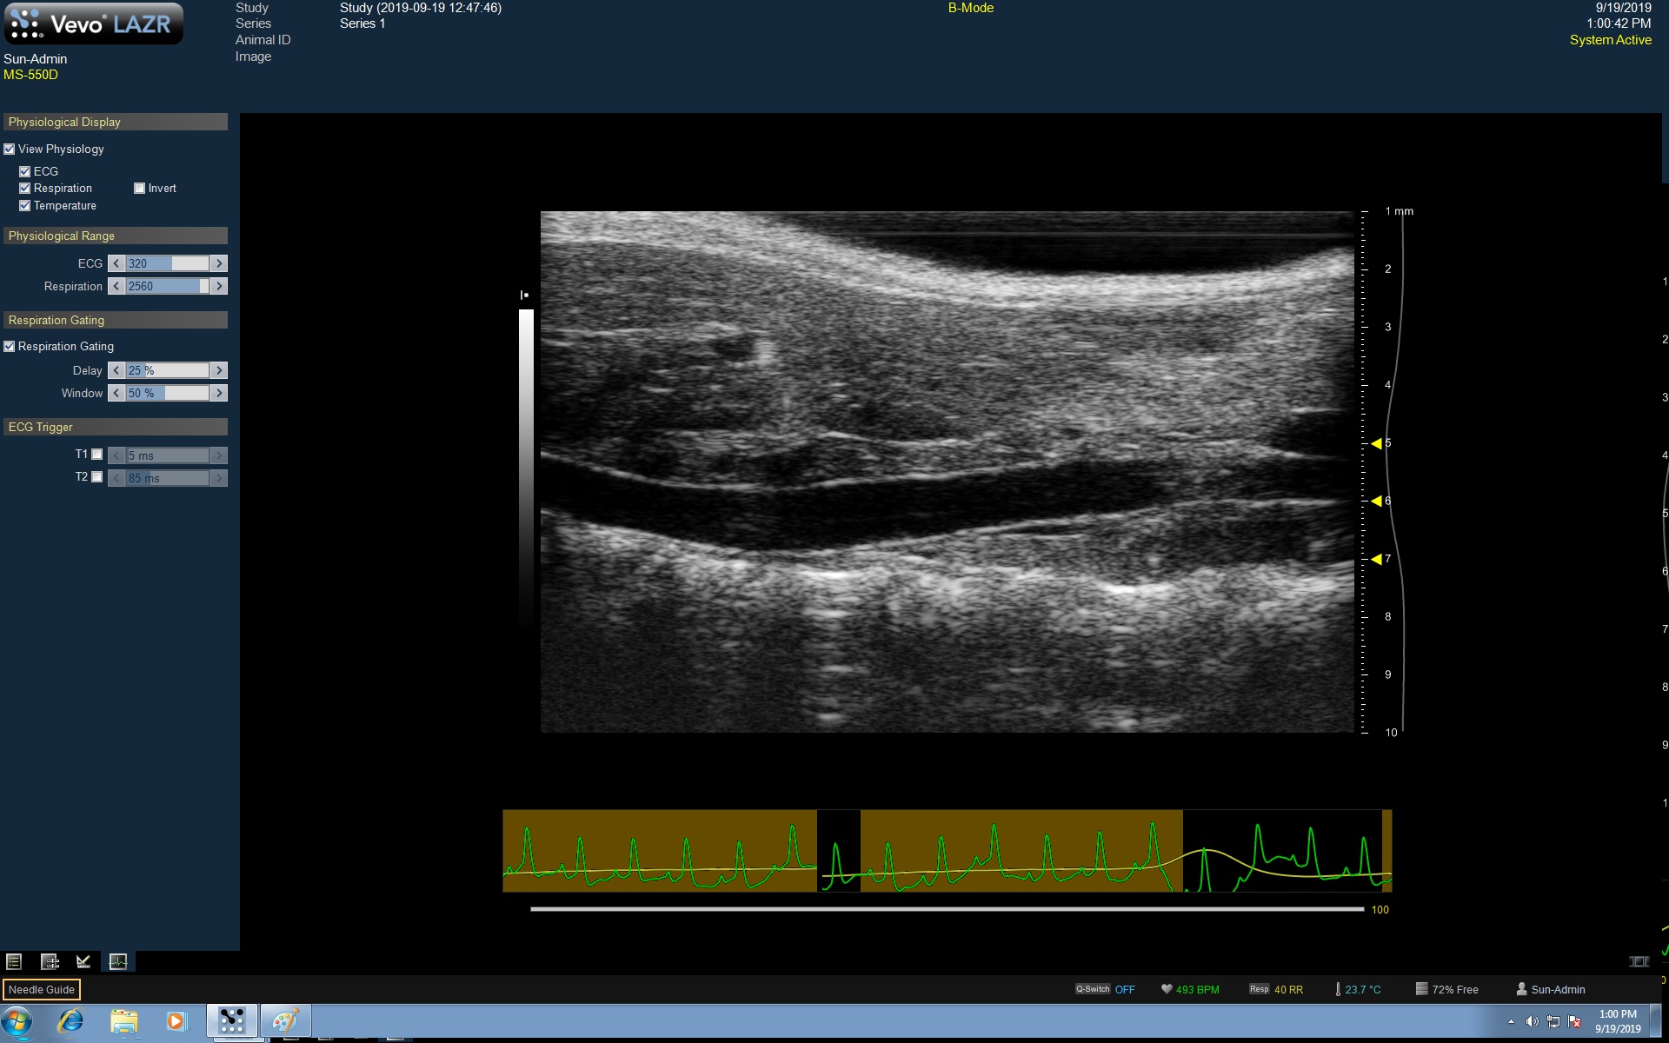Disable the Respiration Gating checkbox
Screen dimensions: 1669x1043
click(10, 347)
